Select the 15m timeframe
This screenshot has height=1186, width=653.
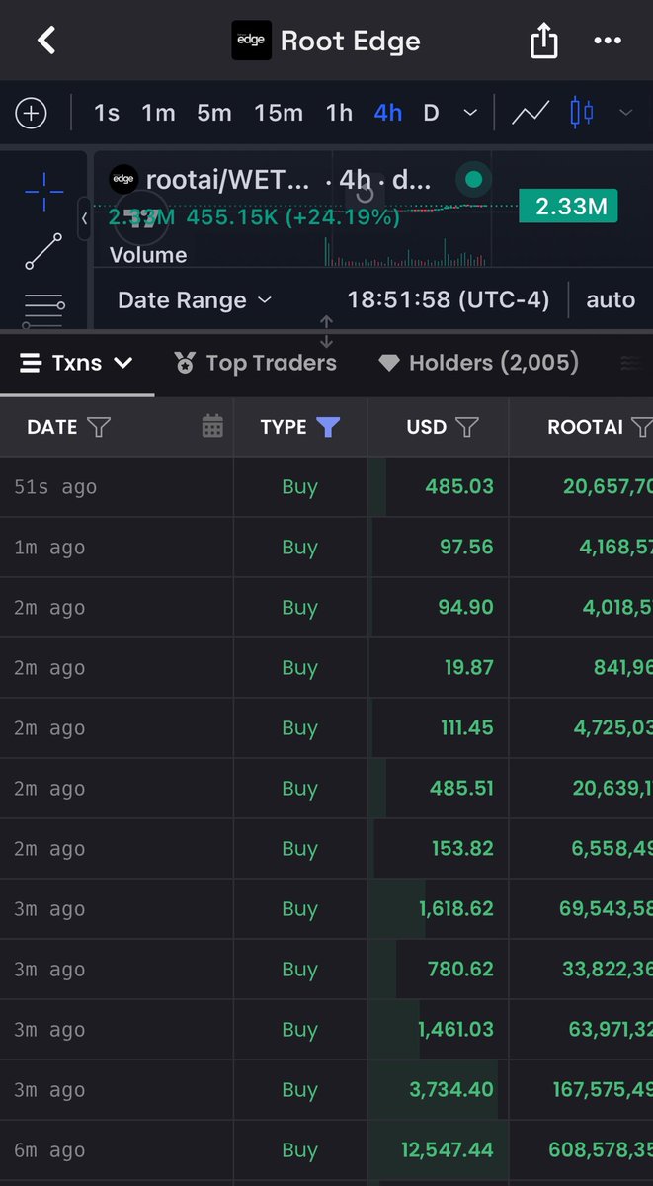pyautogui.click(x=279, y=113)
